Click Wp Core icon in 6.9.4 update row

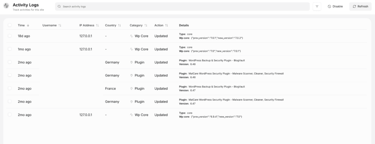point(131,115)
